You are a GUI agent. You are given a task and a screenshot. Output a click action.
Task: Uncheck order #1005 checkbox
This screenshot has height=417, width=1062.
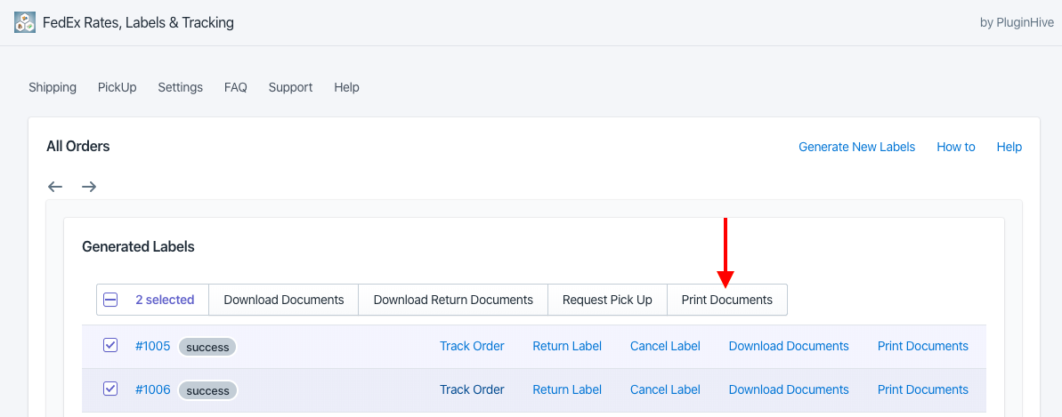pyautogui.click(x=110, y=345)
